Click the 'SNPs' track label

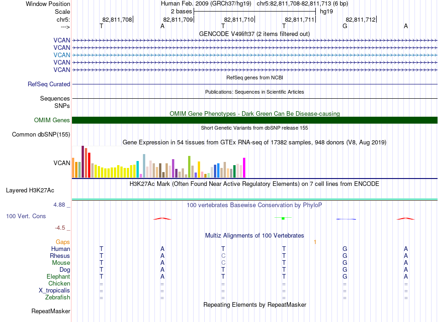pos(62,106)
